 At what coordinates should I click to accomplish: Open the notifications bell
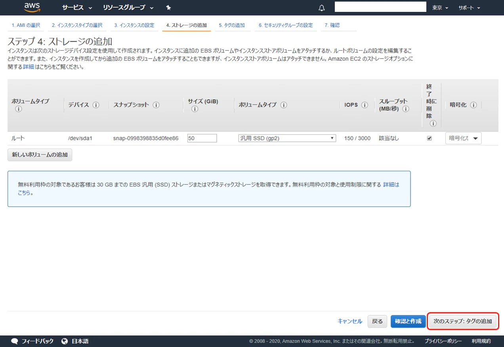pos(322,8)
